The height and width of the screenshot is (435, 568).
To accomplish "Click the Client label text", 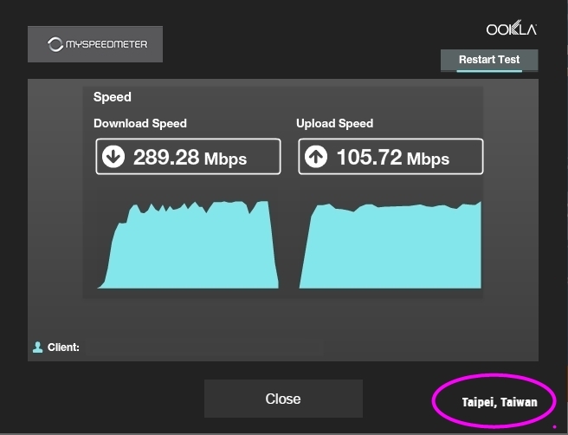I will pyautogui.click(x=63, y=347).
